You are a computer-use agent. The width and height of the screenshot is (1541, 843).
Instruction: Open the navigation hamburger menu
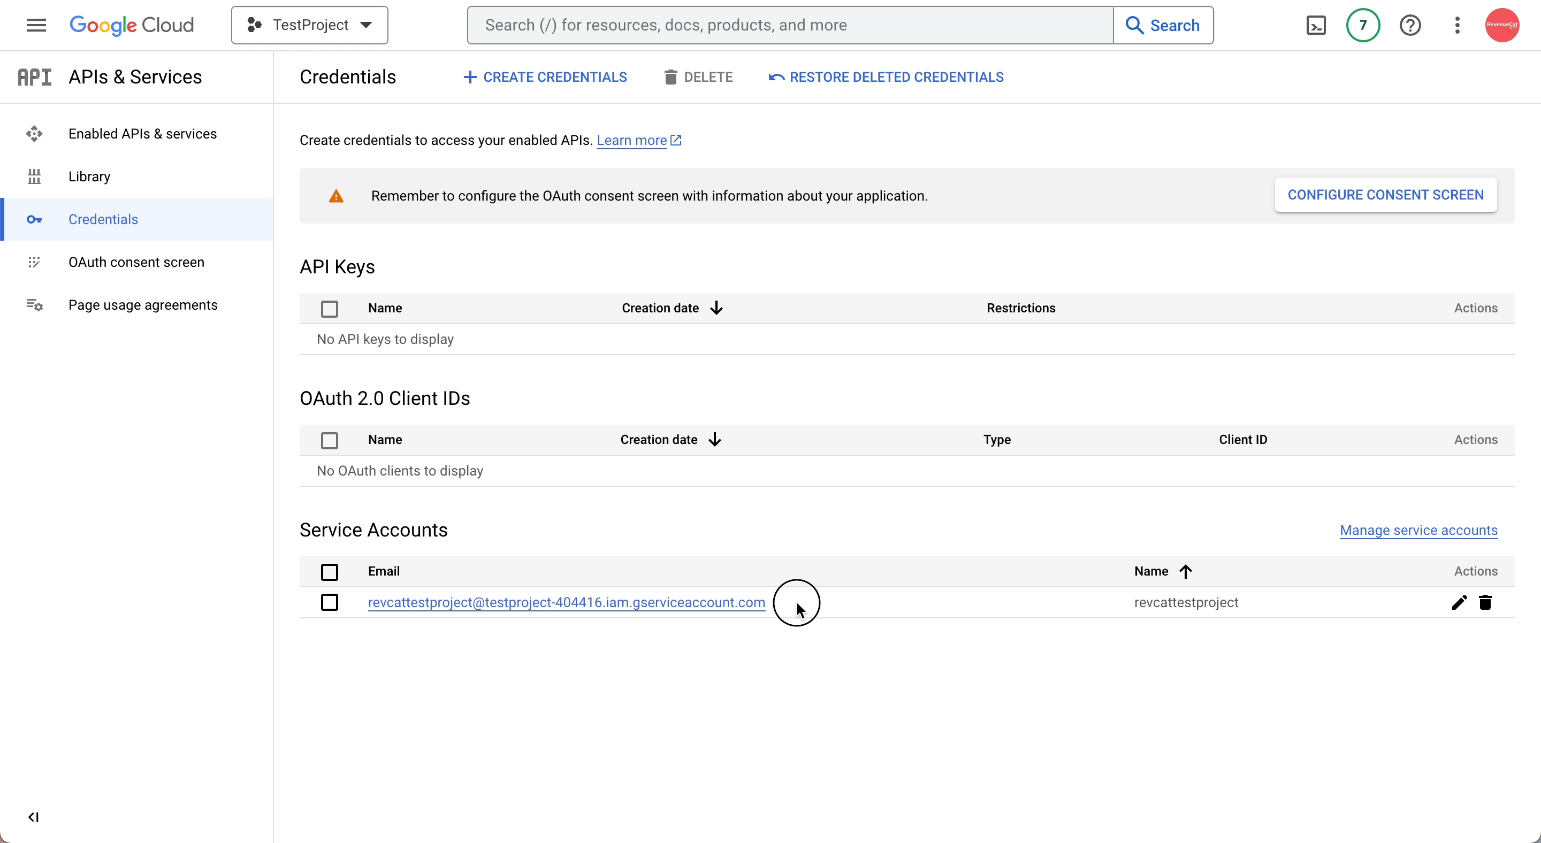[x=36, y=25]
